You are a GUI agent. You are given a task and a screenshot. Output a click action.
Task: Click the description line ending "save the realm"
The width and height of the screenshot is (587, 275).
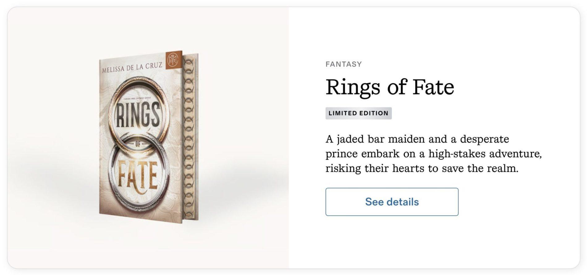coord(422,168)
